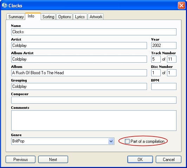Click the track total field showing 11

click(172, 59)
